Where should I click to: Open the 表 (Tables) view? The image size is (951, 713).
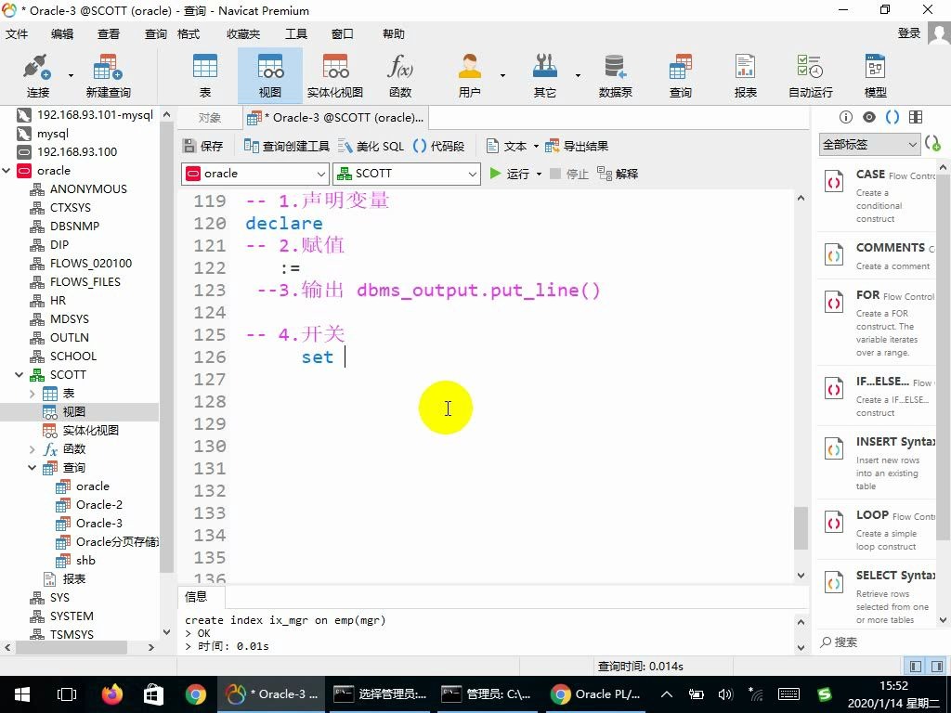(x=204, y=74)
